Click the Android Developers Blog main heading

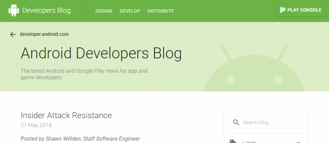coord(101,53)
